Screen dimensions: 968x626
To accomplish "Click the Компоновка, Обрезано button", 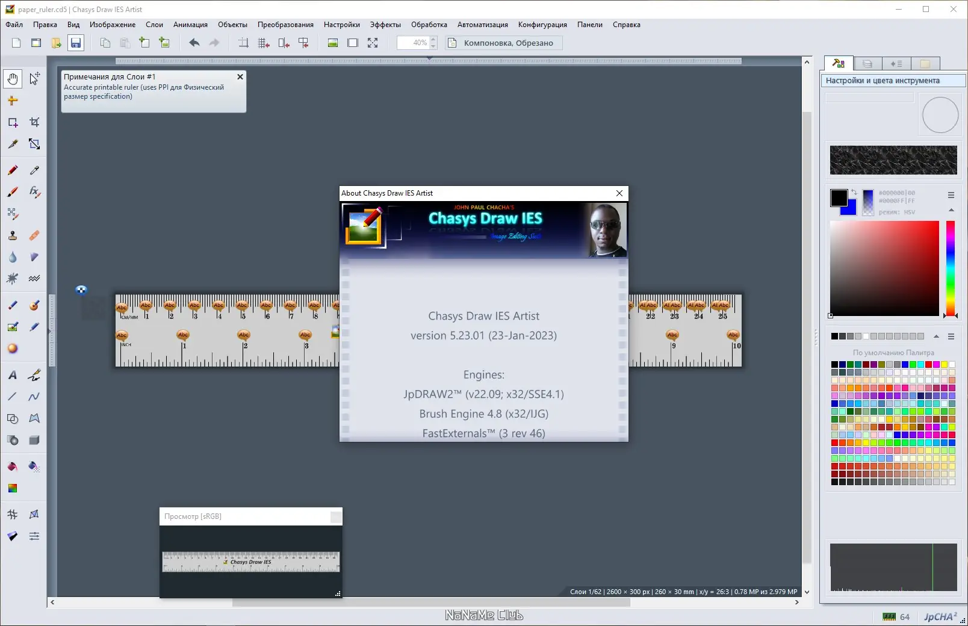I will click(x=503, y=43).
